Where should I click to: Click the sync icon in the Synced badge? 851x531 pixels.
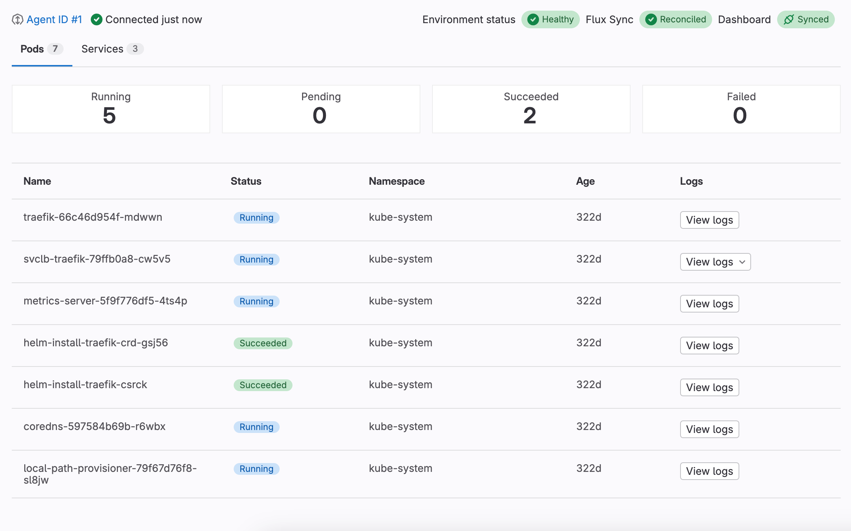[789, 20]
